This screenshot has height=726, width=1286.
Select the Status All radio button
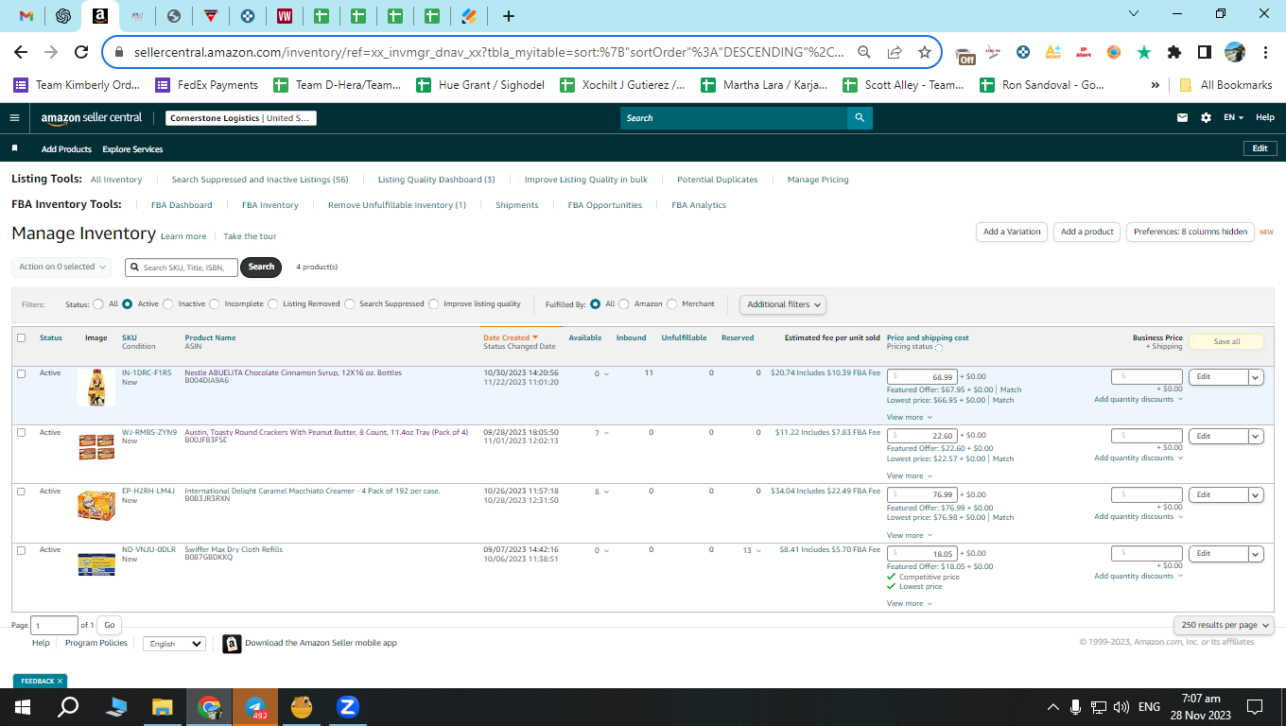98,304
